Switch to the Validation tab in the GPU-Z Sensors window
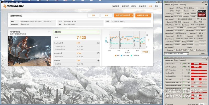Image resolution: width=209 pixels, height=105 pixels. point(182,60)
